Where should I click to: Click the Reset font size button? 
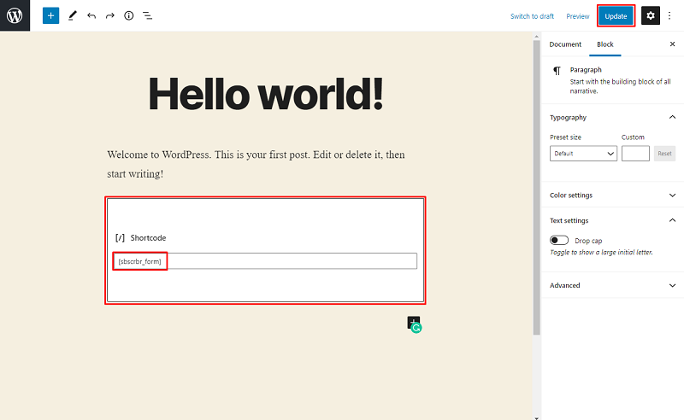click(664, 154)
